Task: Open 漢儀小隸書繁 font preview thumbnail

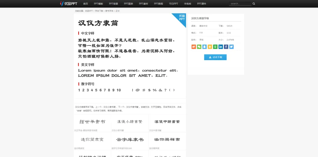Action: pos(130,122)
